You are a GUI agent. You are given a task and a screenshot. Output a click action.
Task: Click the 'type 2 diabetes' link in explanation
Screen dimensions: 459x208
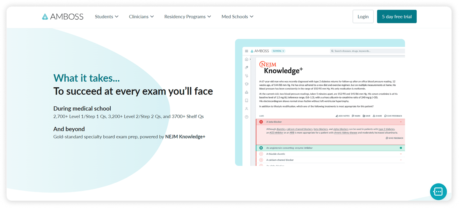(387, 129)
